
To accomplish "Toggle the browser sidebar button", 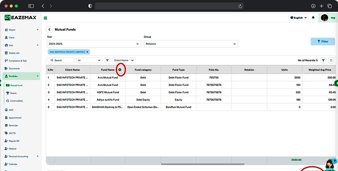I will point(31,6).
